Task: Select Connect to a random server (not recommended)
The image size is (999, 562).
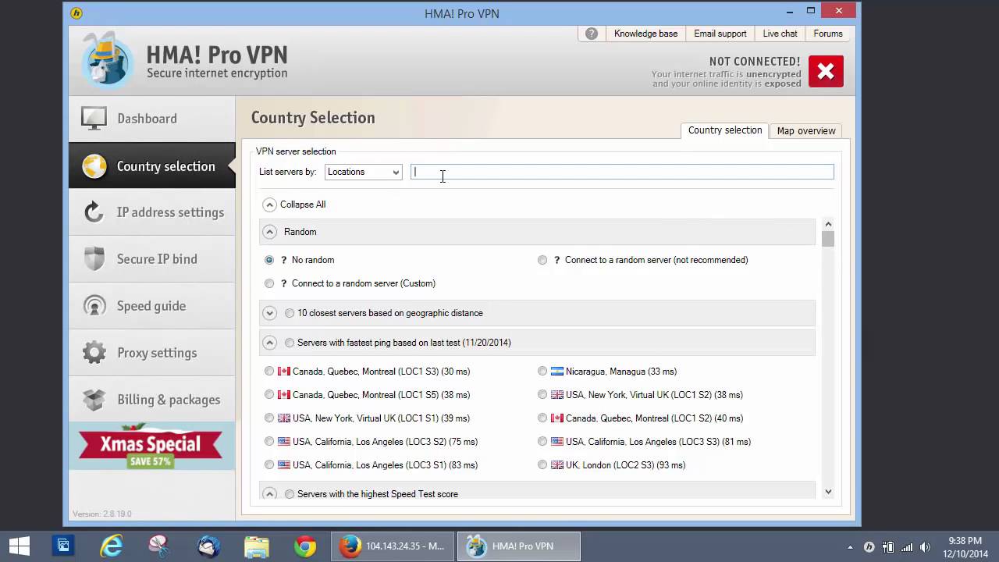Action: pos(542,260)
